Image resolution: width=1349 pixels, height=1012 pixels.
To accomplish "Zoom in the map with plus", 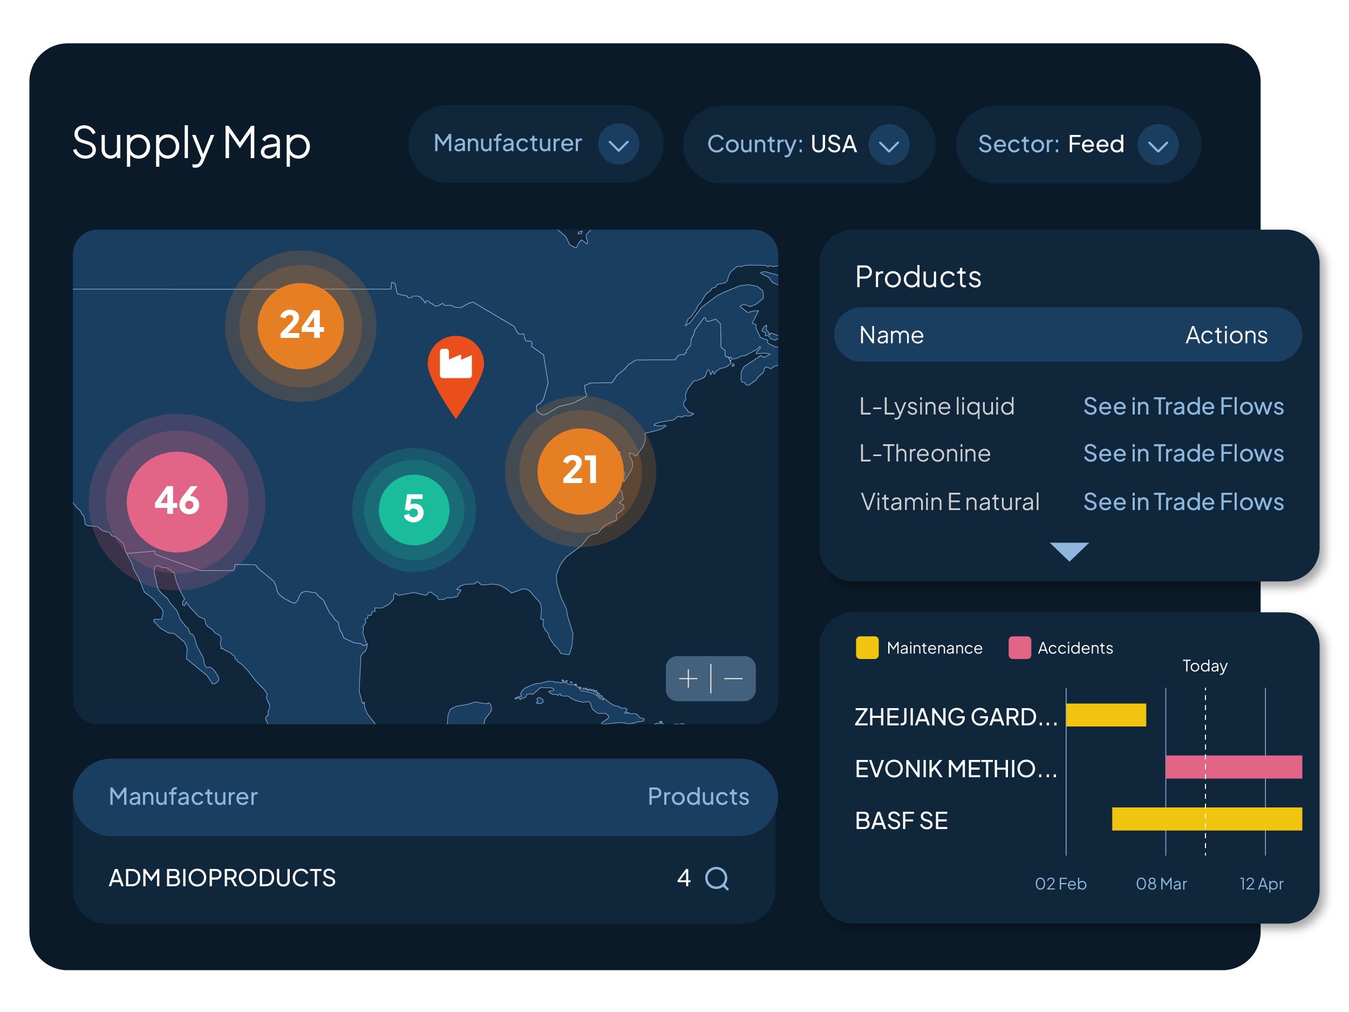I will tap(688, 678).
